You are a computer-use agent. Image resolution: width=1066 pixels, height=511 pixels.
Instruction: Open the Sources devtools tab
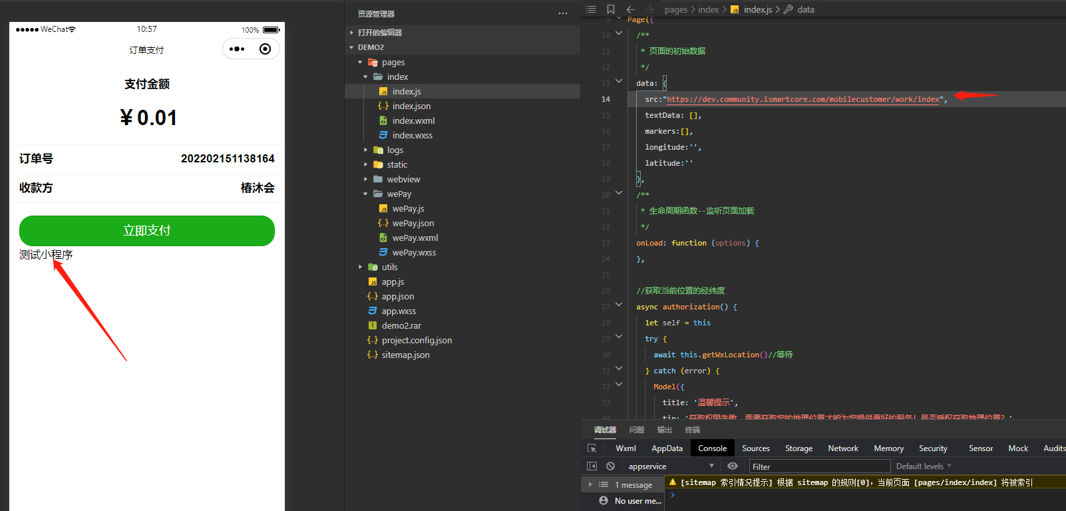coord(756,448)
